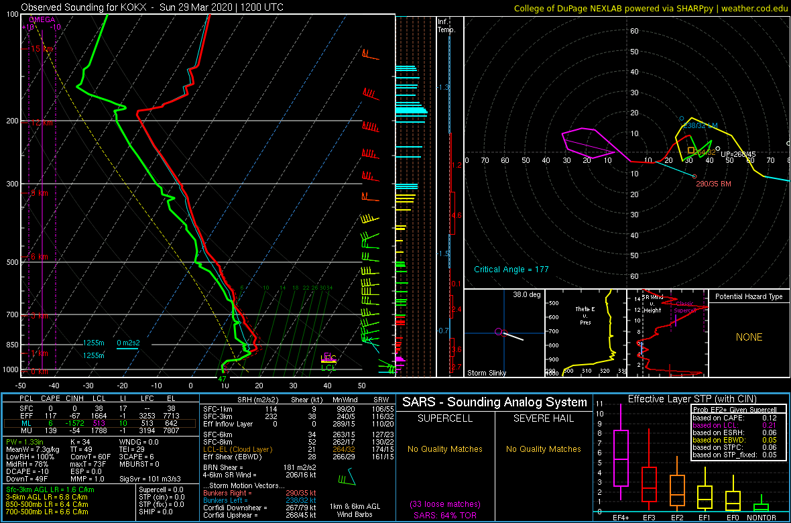Select the 15 km height marker
791x523 pixels.
click(42, 49)
